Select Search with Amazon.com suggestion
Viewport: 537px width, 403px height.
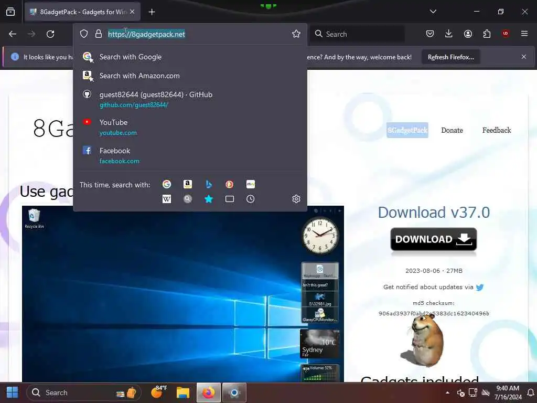190,76
